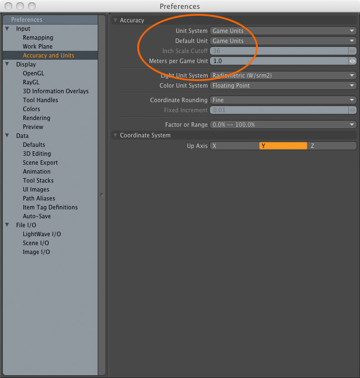Open Image I/O preferences
360x378 pixels.
pyautogui.click(x=36, y=252)
